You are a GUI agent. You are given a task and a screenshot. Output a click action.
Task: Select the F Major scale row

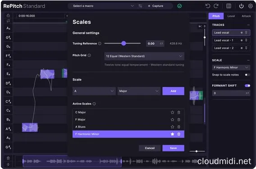pyautogui.click(x=128, y=120)
